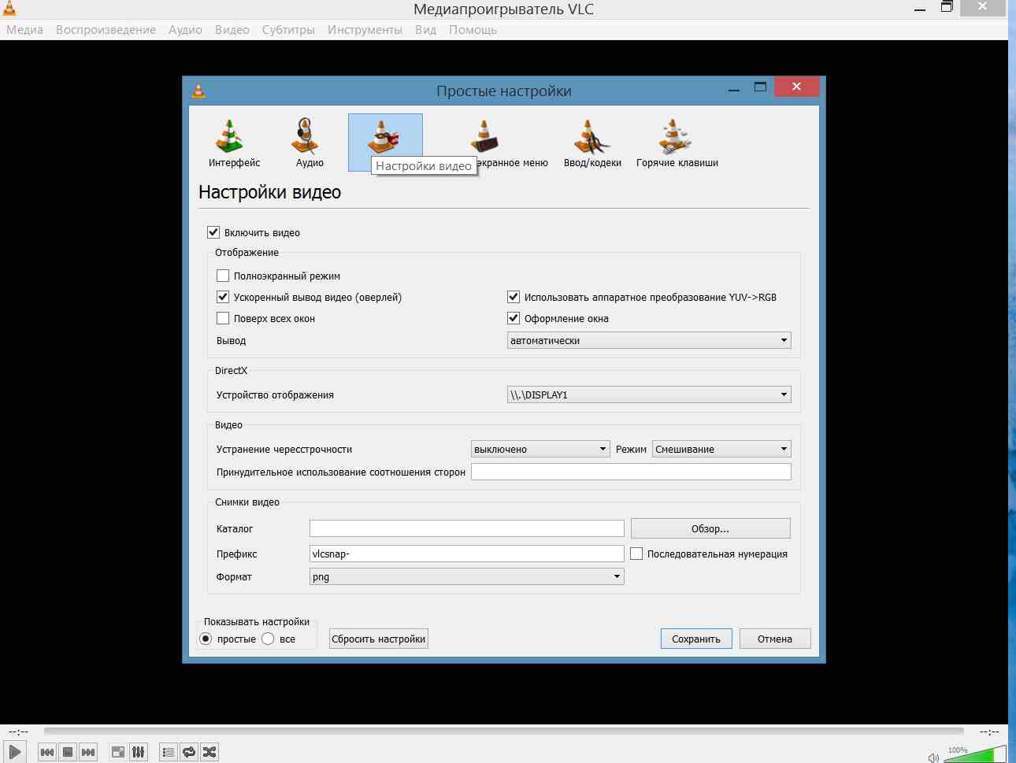Open the Ввод/кодеки settings category
The height and width of the screenshot is (763, 1016).
tap(592, 143)
